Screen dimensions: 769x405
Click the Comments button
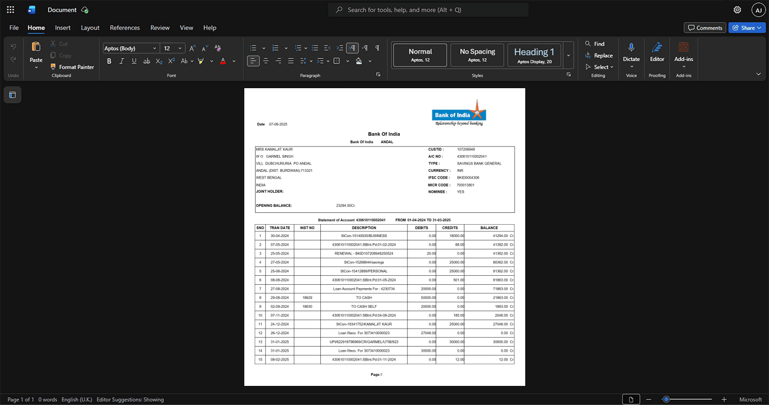pos(705,28)
